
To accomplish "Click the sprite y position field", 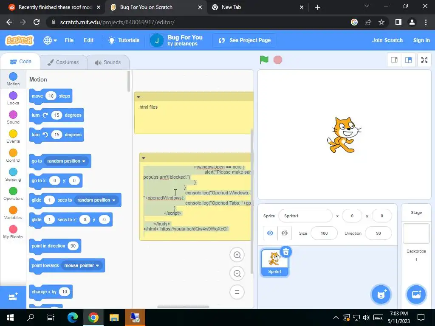I will [382, 216].
